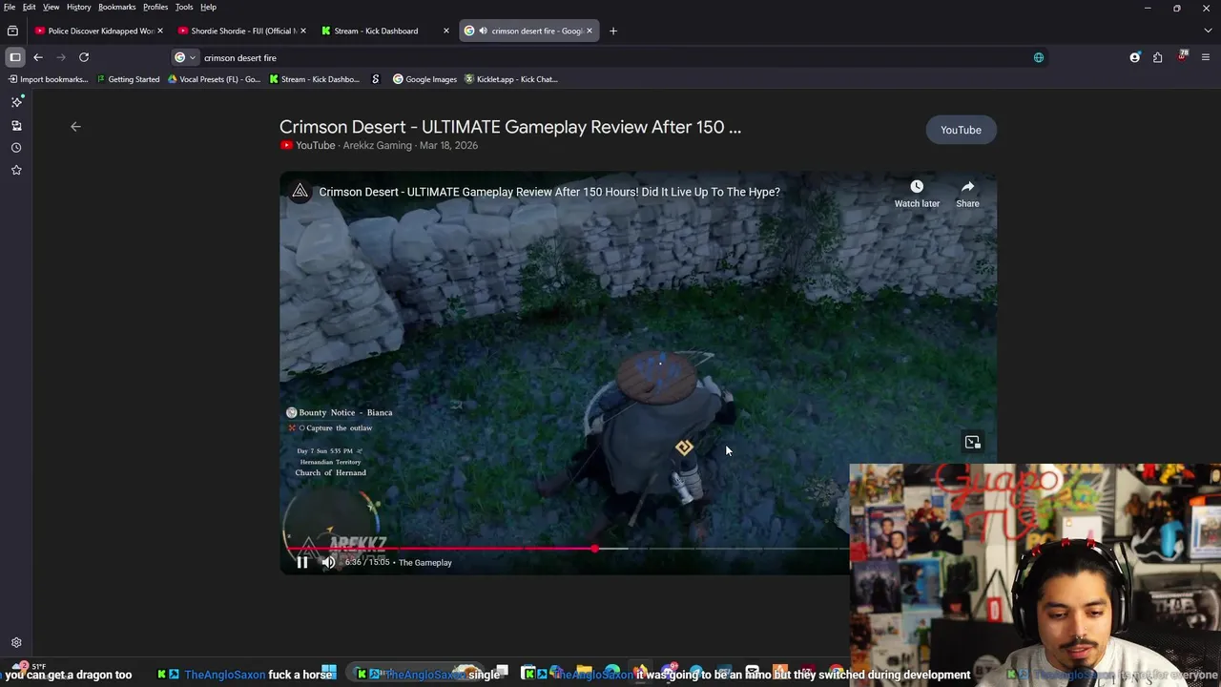This screenshot has width=1221, height=687.
Task: Pause the video playback
Action: pyautogui.click(x=301, y=562)
